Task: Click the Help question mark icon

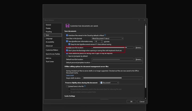Action: (x=139, y=20)
